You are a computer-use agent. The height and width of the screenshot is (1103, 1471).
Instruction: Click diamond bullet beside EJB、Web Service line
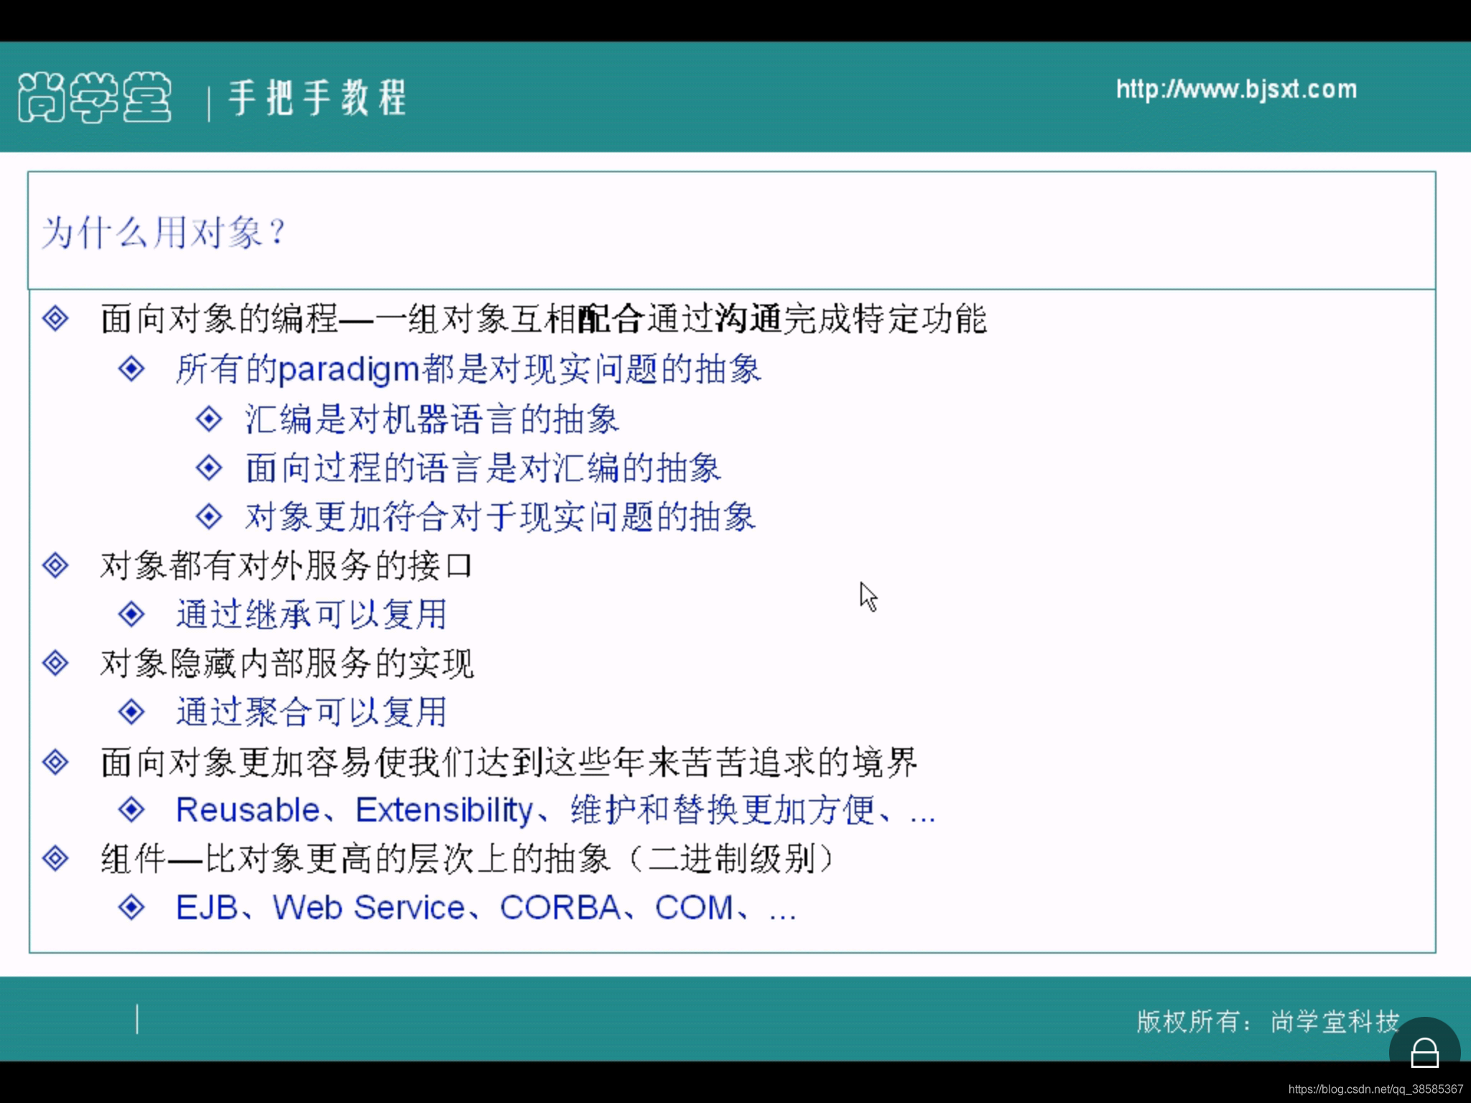pyautogui.click(x=131, y=907)
